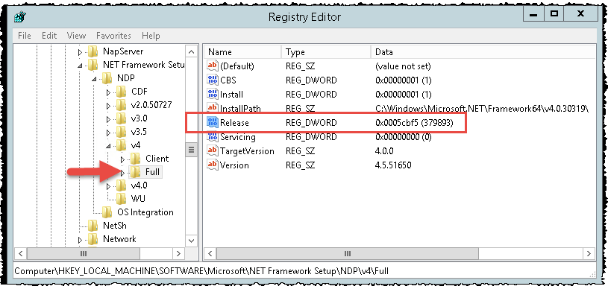
Task: Collapse the NET Framework Setup key
Action: 81,66
